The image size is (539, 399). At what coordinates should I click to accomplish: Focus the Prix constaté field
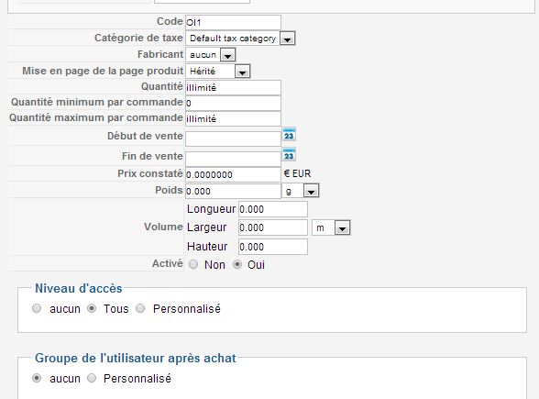233,174
